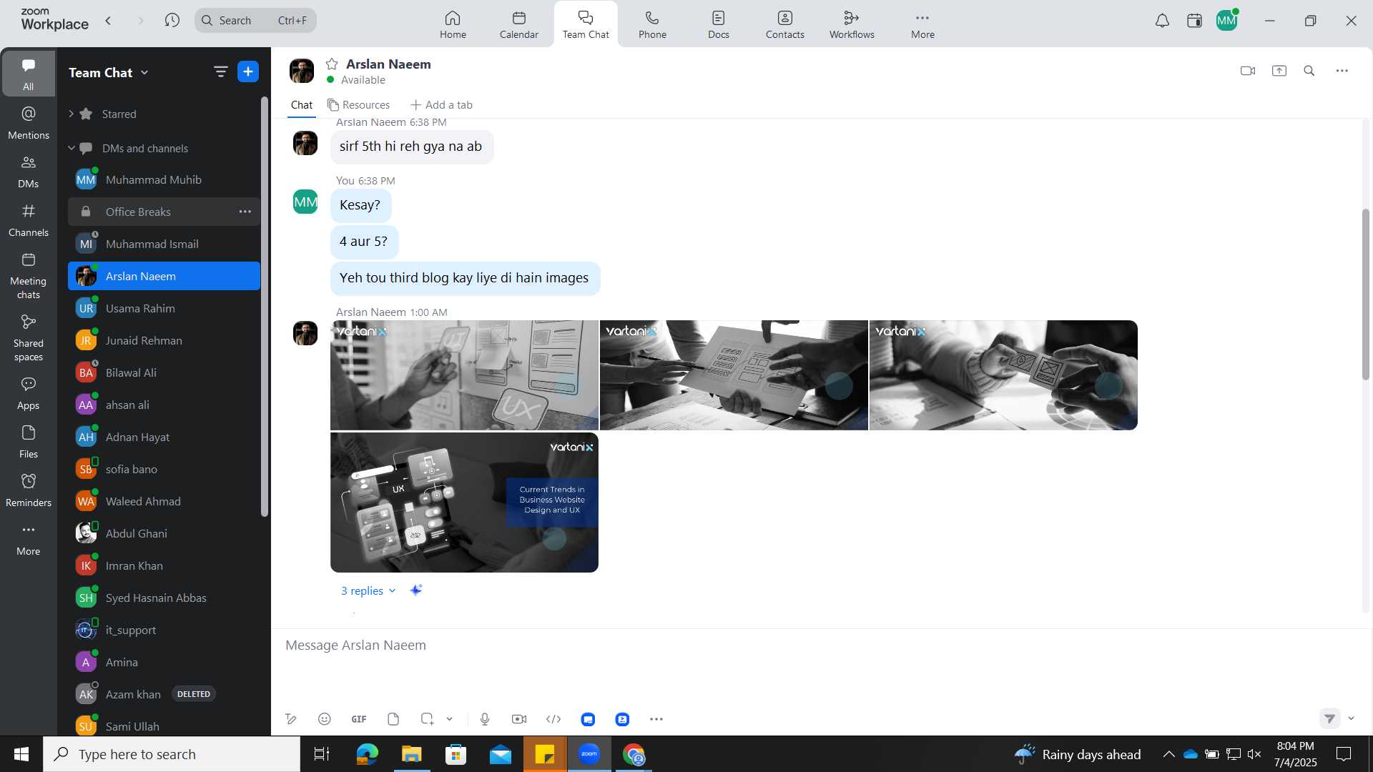Open the MM profile avatar menu
The image size is (1373, 772).
pyautogui.click(x=1227, y=21)
